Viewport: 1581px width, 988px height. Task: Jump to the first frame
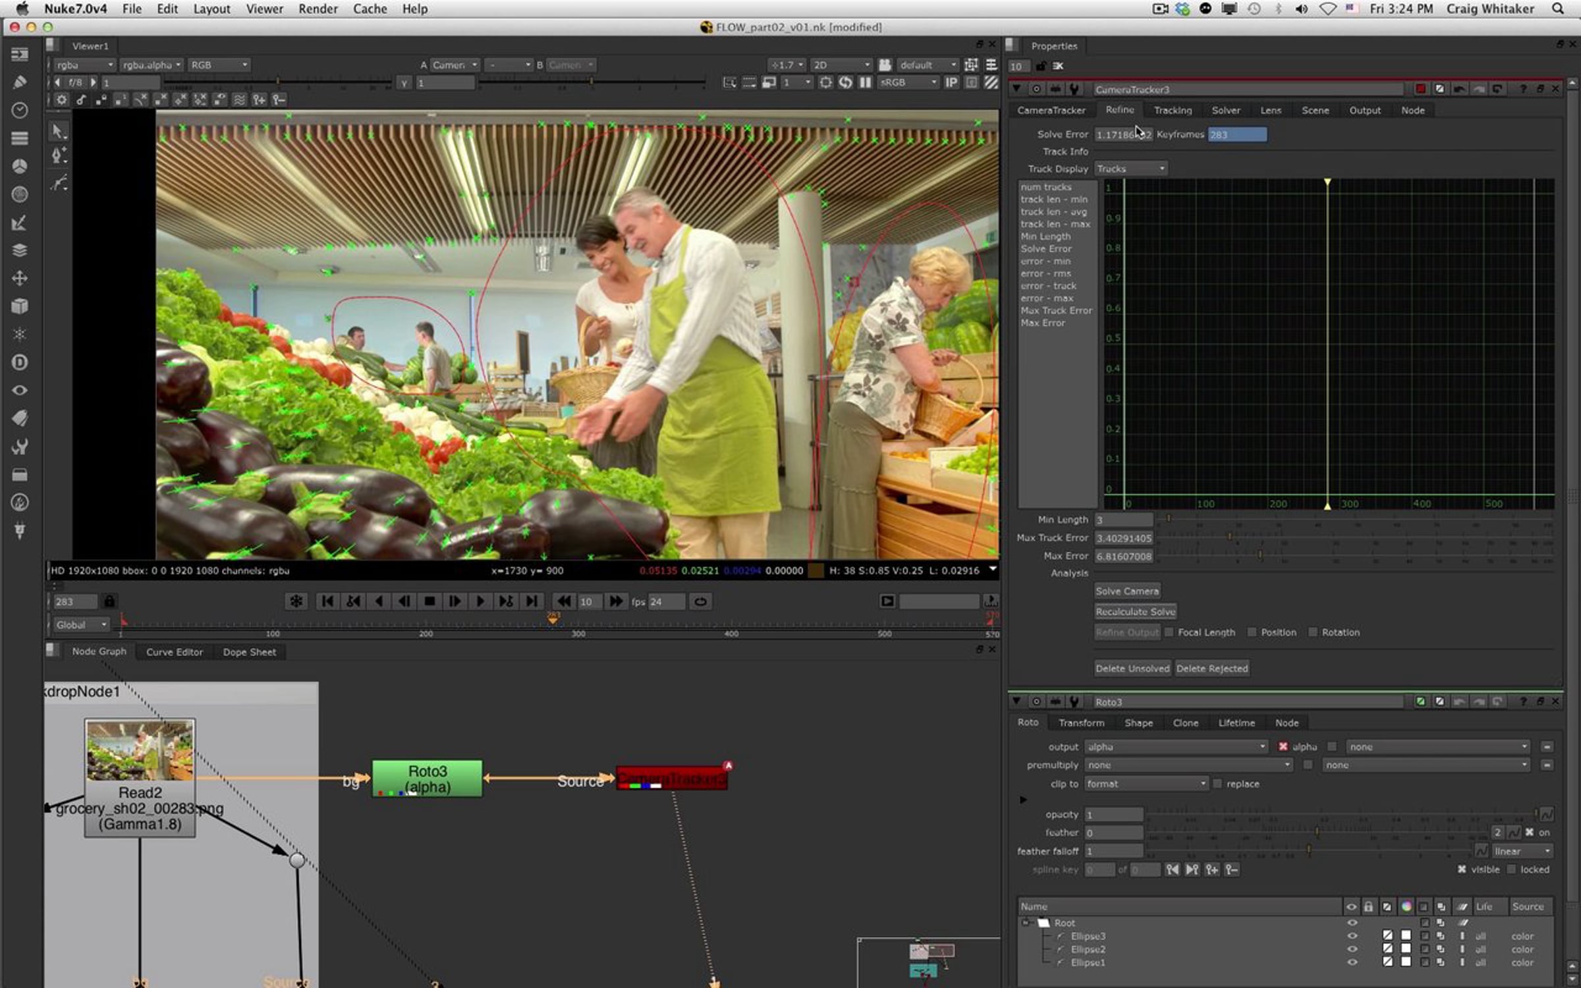tap(327, 601)
